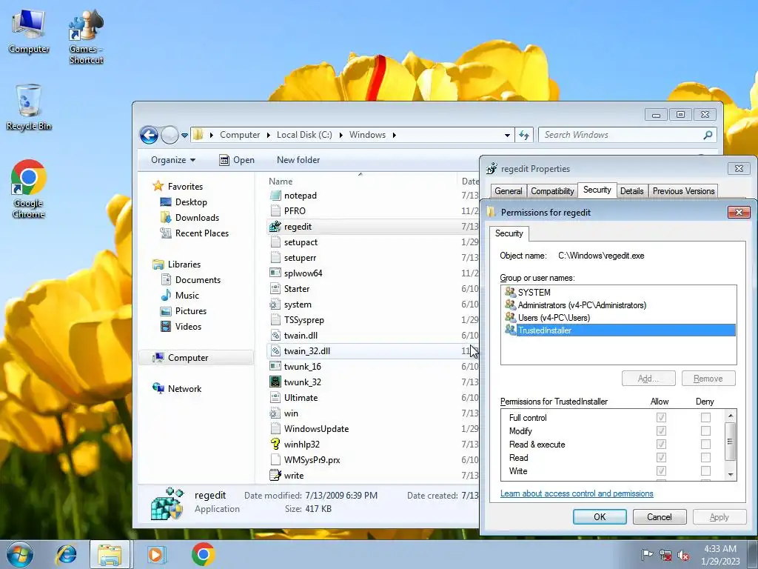Switch to the Details tab
Image resolution: width=758 pixels, height=569 pixels.
point(632,191)
